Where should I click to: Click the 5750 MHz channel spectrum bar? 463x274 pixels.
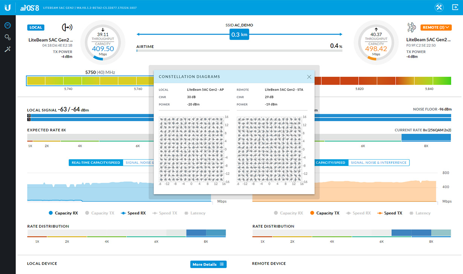tap(90, 81)
